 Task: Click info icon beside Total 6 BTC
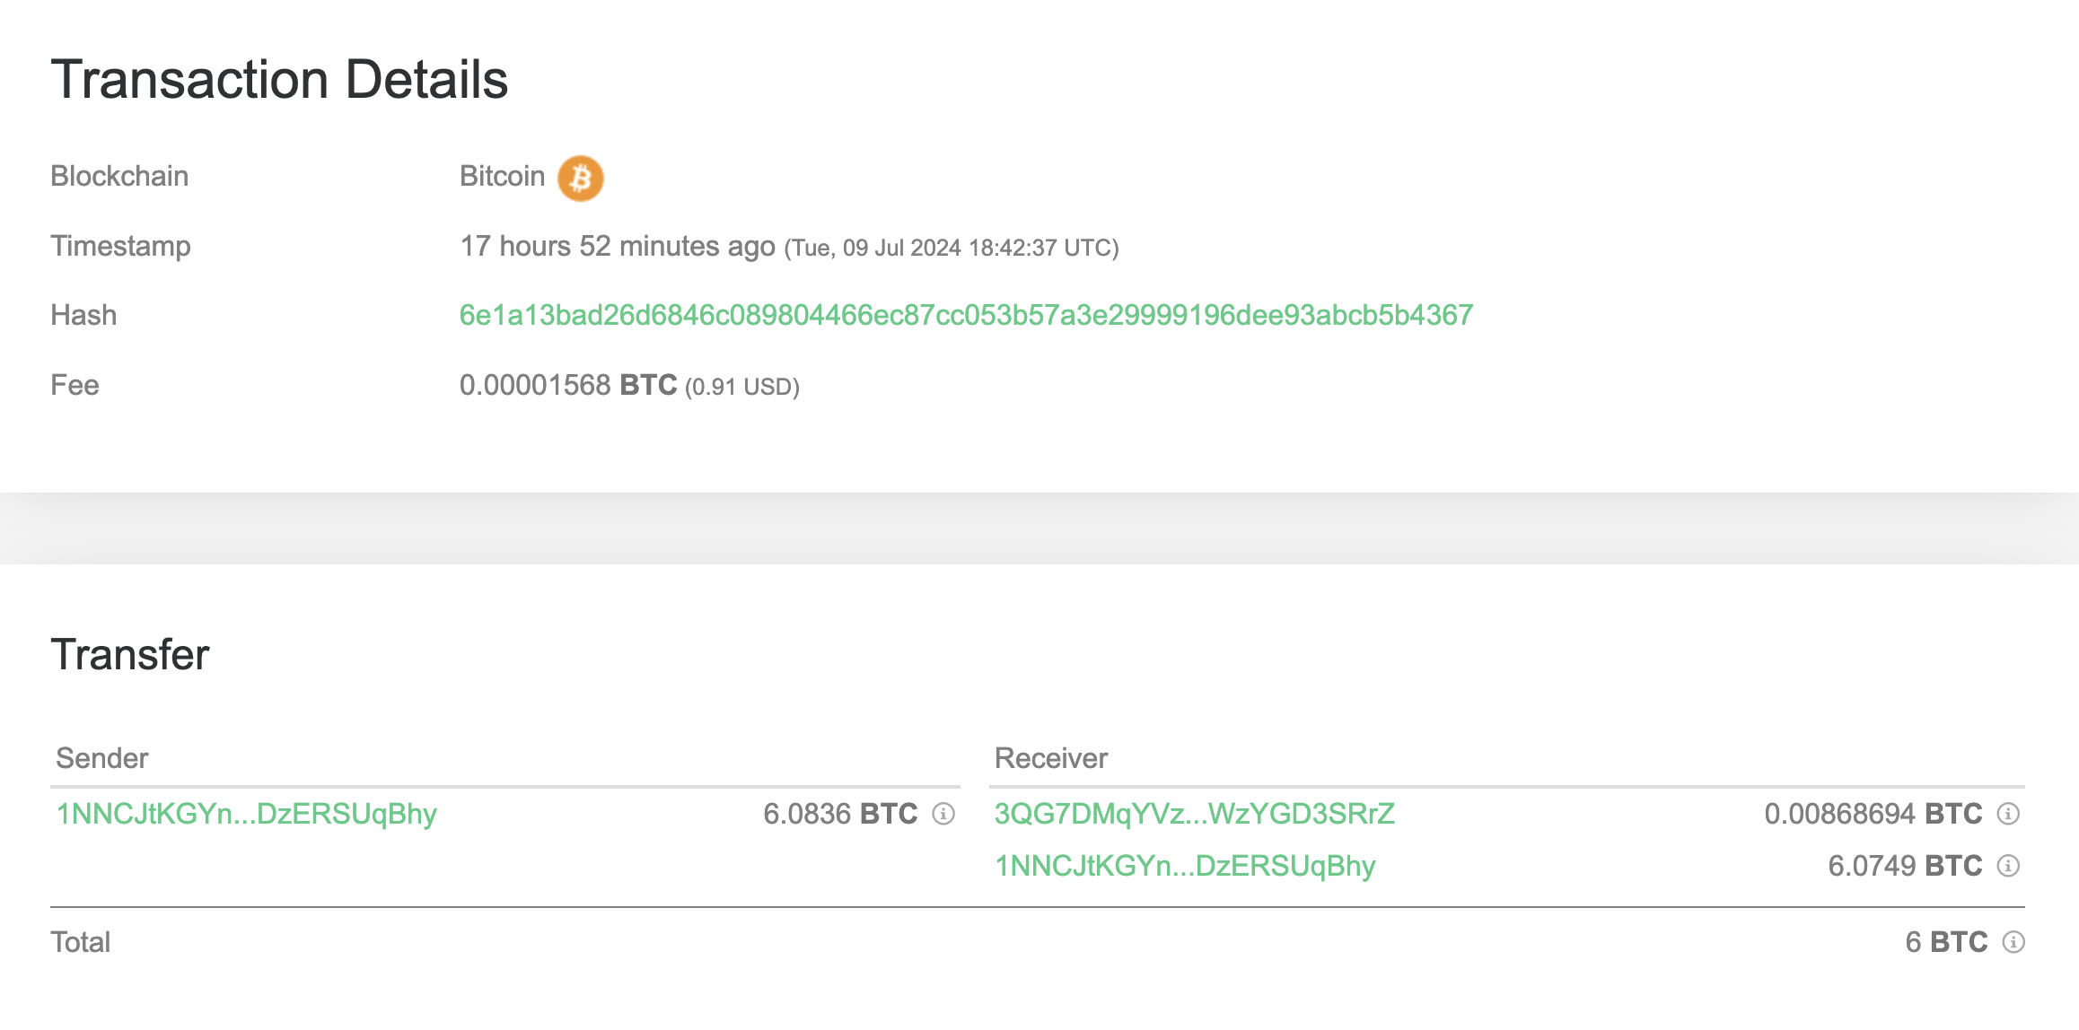point(2013,942)
